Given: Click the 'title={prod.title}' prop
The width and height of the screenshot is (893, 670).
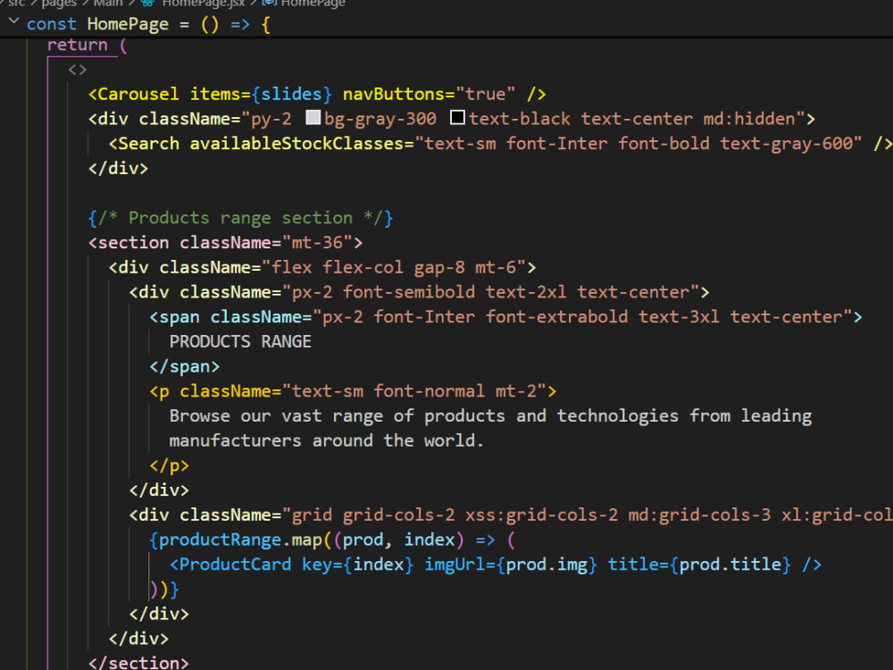Looking at the screenshot, I should coord(699,565).
